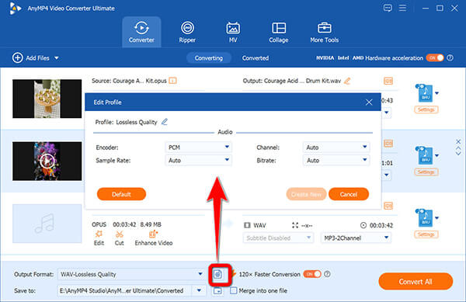Move the second file down
Viewport: 466px width, 302px height.
[x=458, y=154]
